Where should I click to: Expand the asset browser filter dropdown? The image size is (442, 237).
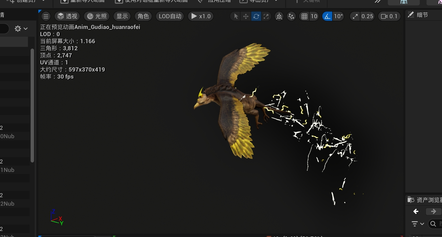[418, 224]
